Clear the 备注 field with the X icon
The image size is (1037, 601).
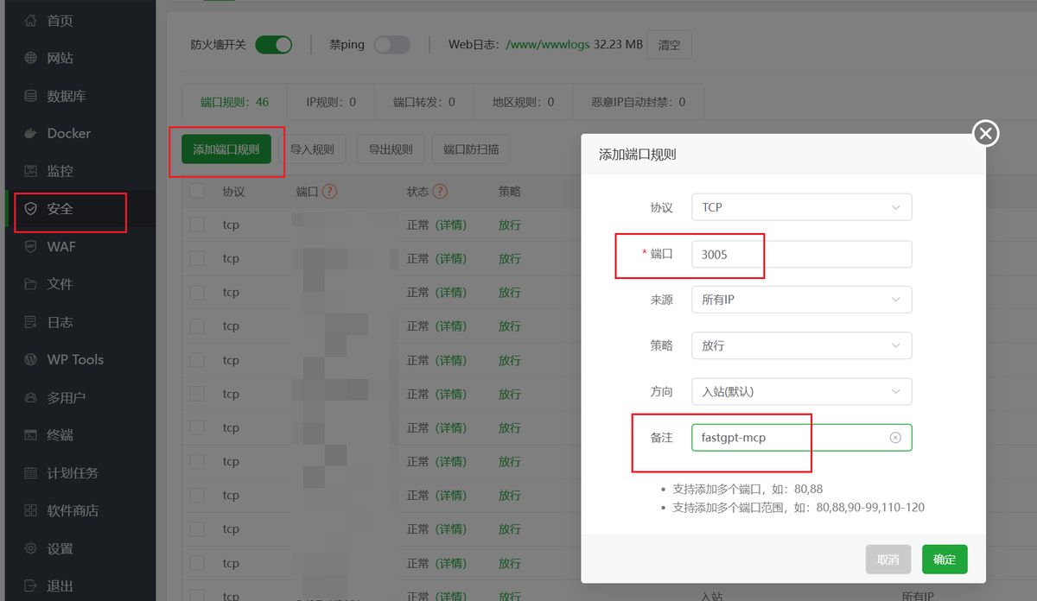click(895, 438)
